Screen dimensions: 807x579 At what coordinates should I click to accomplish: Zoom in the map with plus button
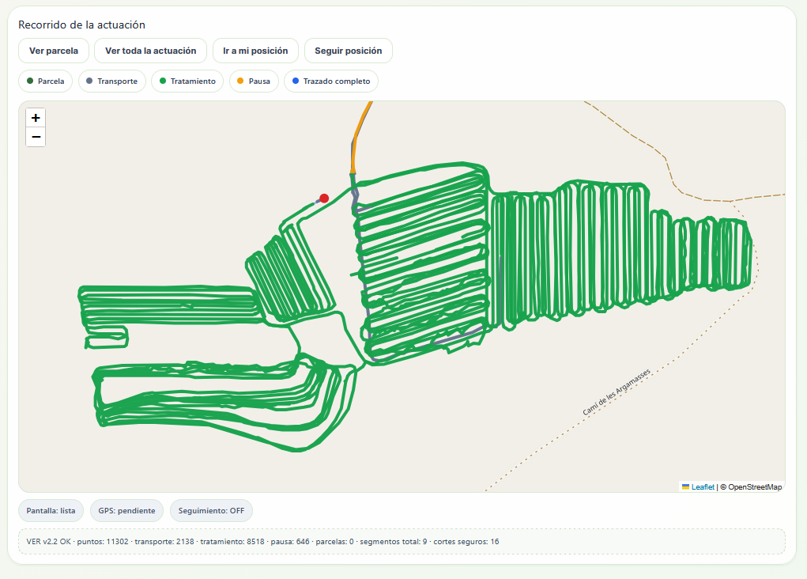point(36,118)
